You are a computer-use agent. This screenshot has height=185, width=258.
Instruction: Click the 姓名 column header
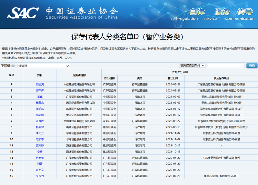(40, 75)
